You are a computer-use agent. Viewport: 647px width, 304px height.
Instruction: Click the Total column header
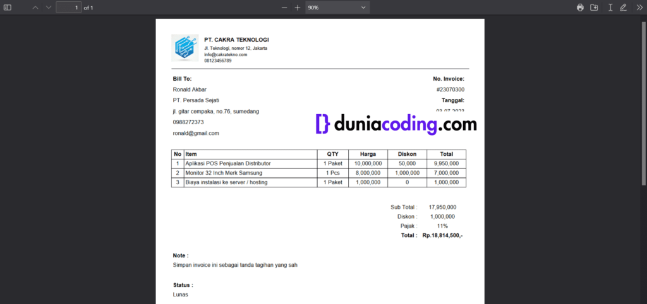pyautogui.click(x=447, y=154)
